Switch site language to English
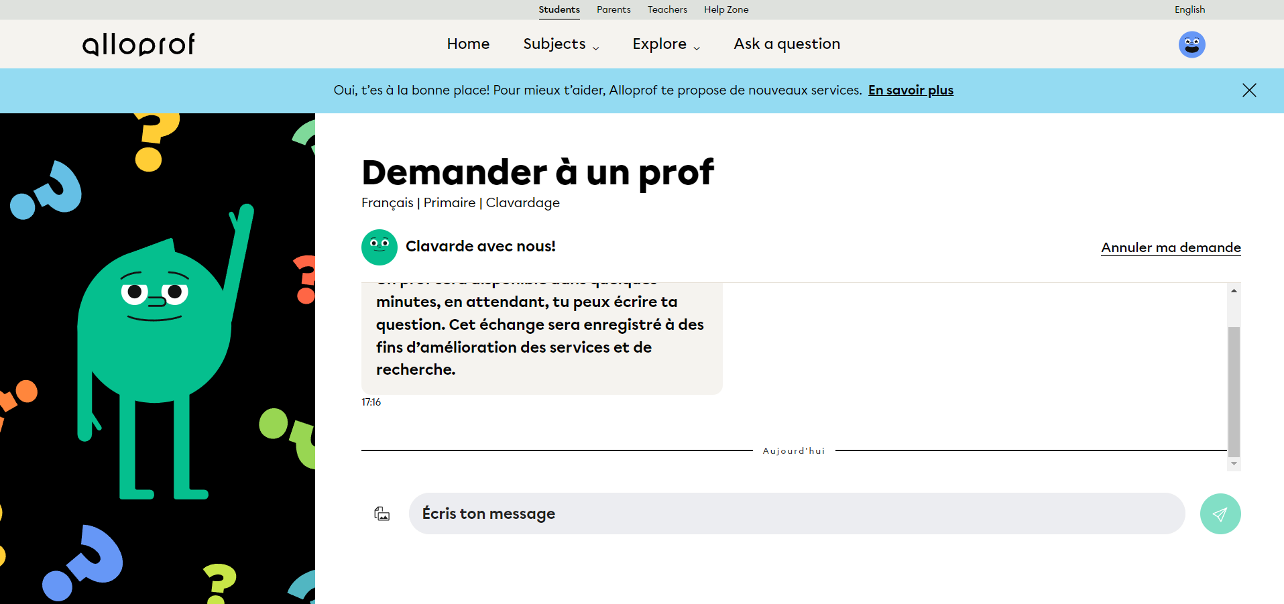The image size is (1284, 604). coord(1189,9)
